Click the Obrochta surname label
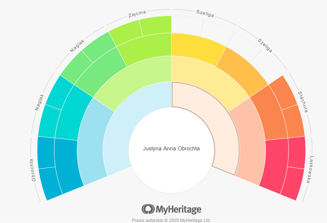This screenshot has height=223, width=327. tap(34, 170)
